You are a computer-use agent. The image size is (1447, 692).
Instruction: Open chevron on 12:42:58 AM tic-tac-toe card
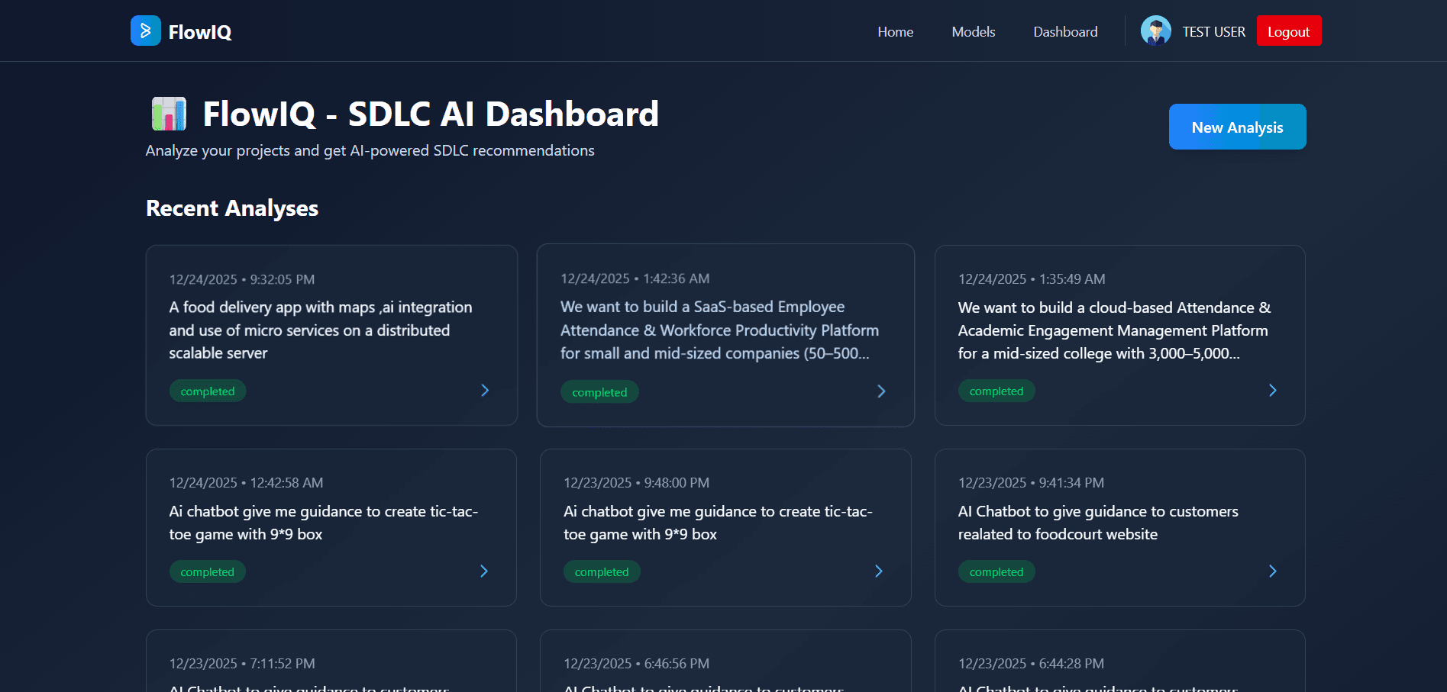(x=484, y=571)
